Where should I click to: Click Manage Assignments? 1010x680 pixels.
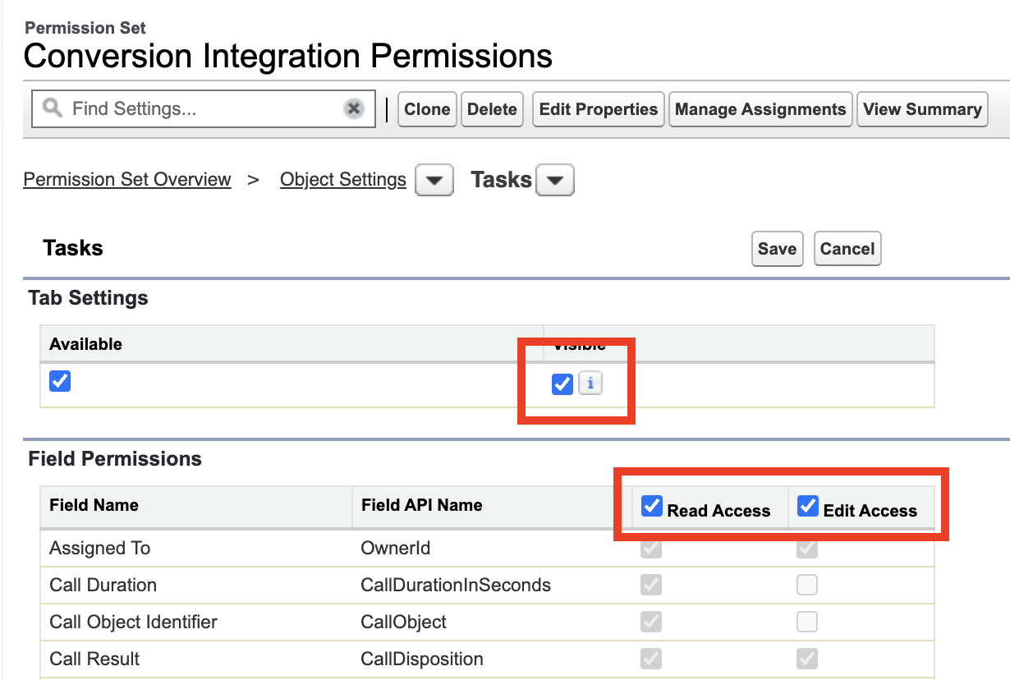pos(760,109)
